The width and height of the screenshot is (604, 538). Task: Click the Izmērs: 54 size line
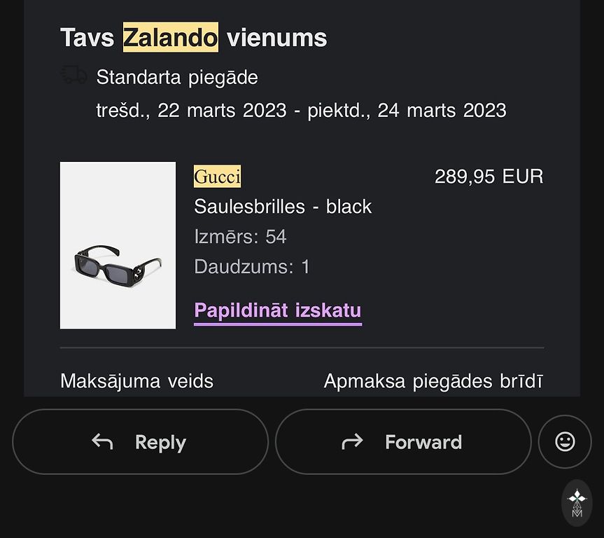pos(240,237)
